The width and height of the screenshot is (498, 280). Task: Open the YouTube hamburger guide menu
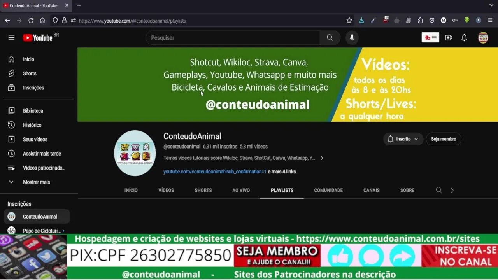coord(11,38)
